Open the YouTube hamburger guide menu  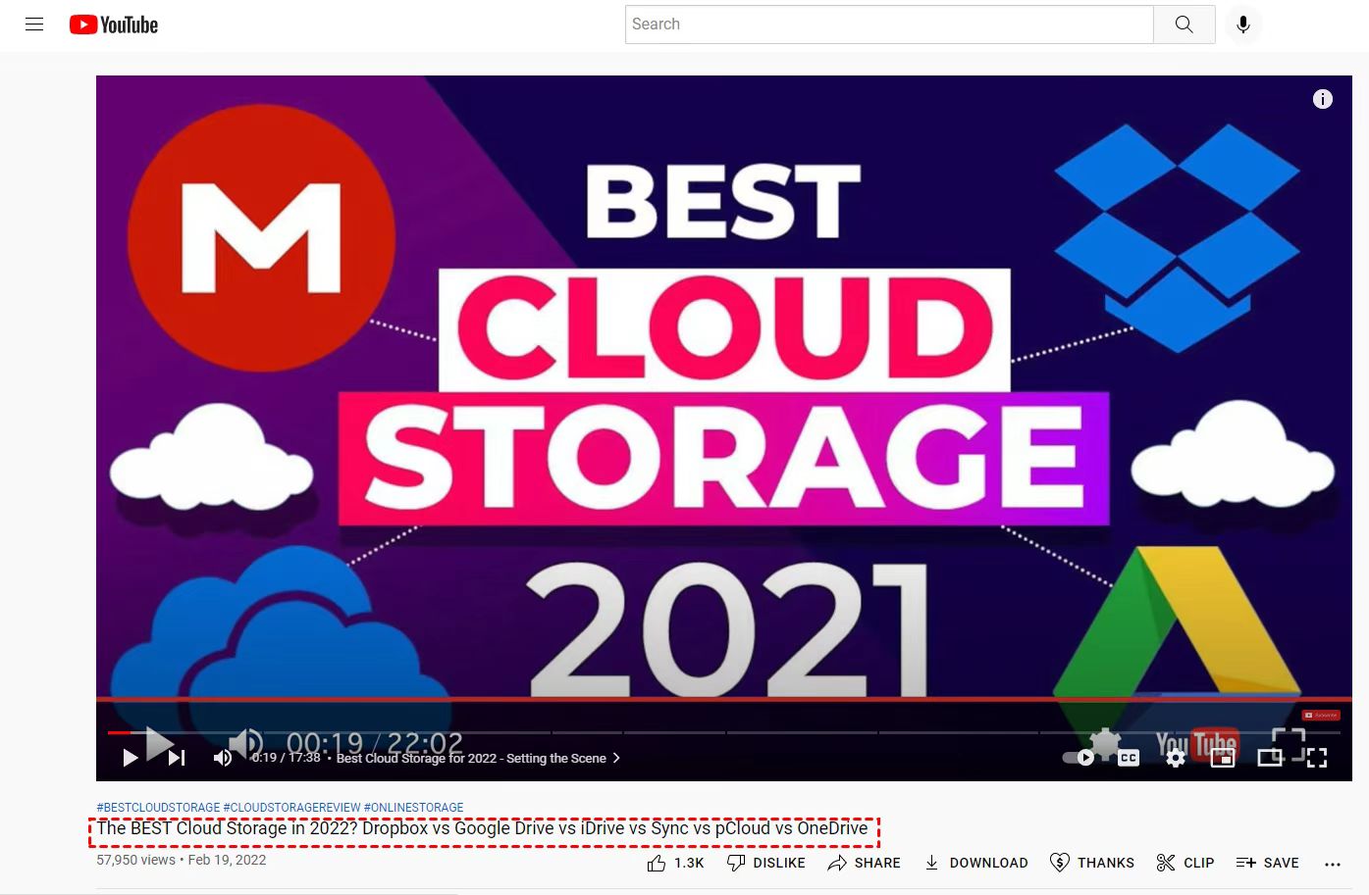pyautogui.click(x=34, y=25)
